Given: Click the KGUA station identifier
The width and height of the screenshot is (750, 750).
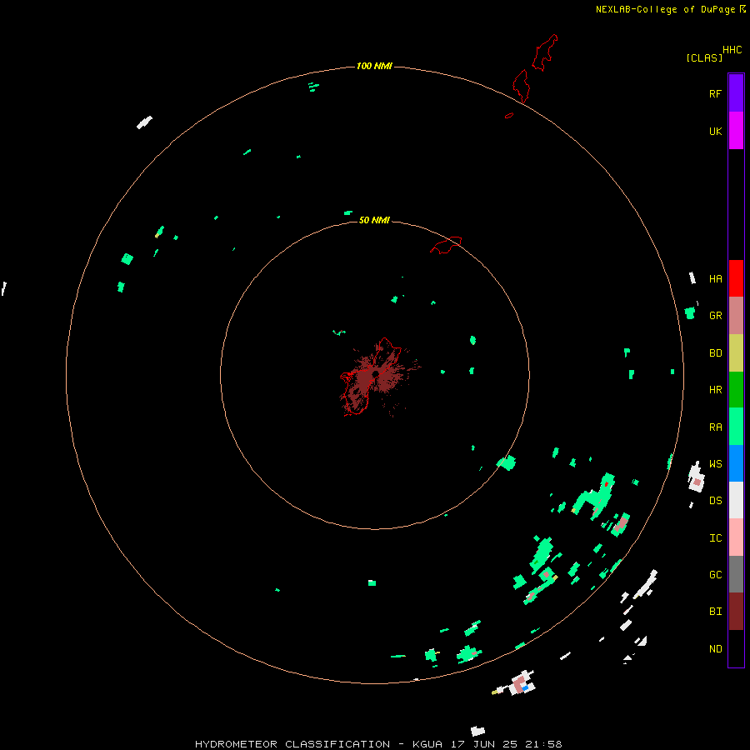Looking at the screenshot, I should click(x=427, y=744).
